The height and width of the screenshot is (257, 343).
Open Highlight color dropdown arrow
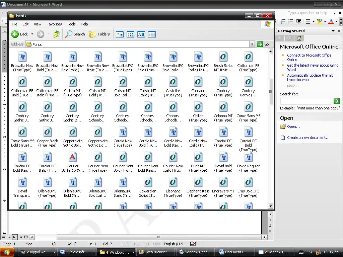325,21
